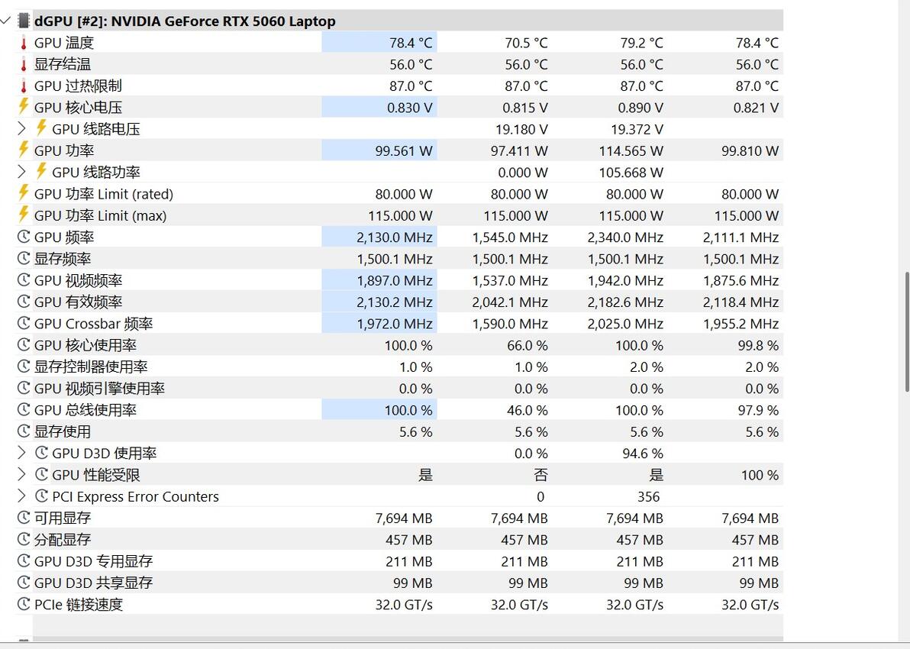910x649 pixels.
Task: Click the 显存频率 clock icon
Action: tap(24, 258)
